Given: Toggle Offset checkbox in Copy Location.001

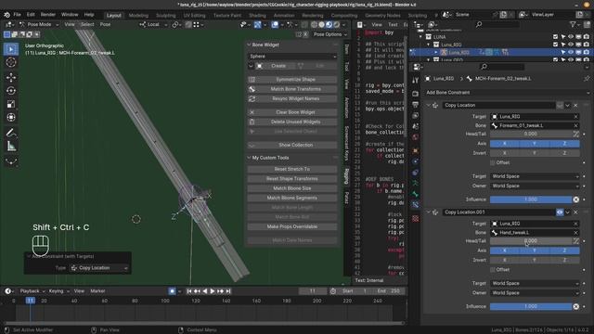Looking at the screenshot, I should point(493,270).
